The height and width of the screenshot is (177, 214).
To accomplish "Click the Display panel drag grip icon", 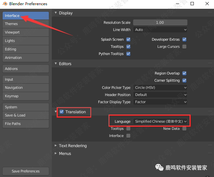I will click(210, 13).
